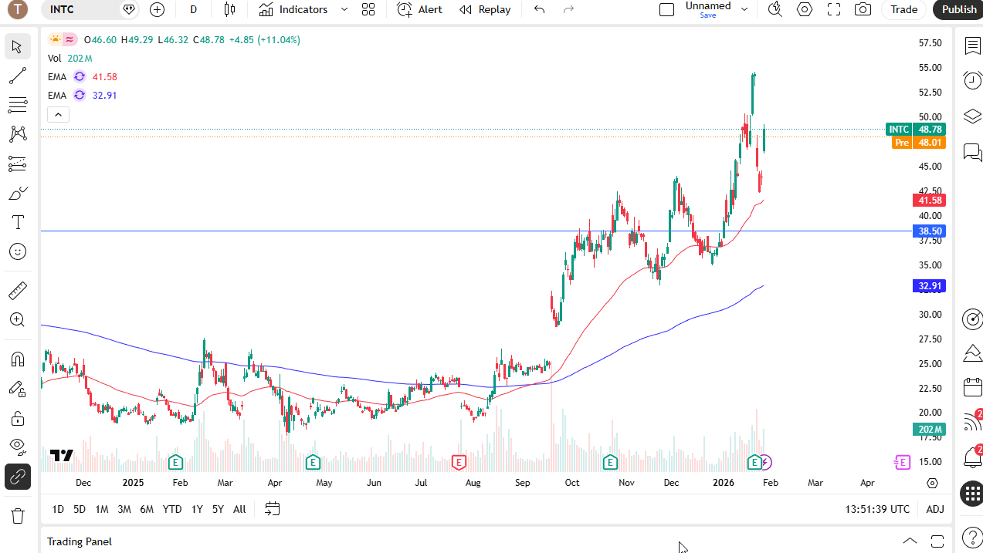The image size is (983, 553).
Task: Select the trend line drawing tool
Action: (x=18, y=76)
